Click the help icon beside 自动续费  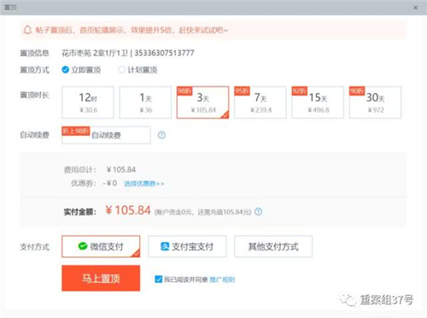tap(161, 135)
